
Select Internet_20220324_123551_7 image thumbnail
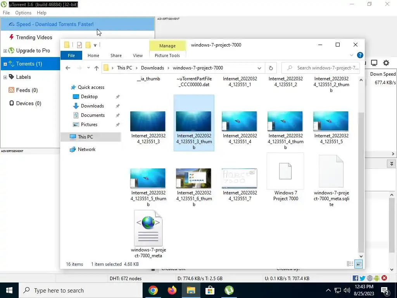pos(239,178)
